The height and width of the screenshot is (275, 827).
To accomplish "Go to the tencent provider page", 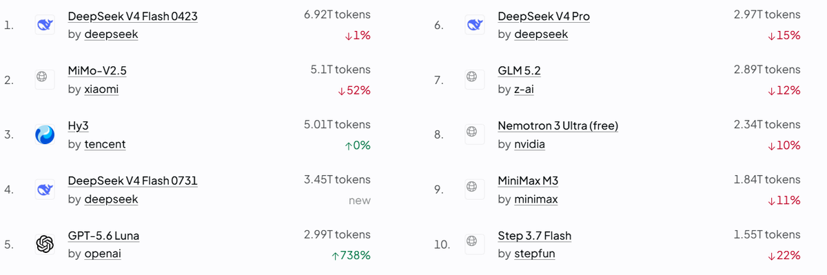I will (x=105, y=144).
